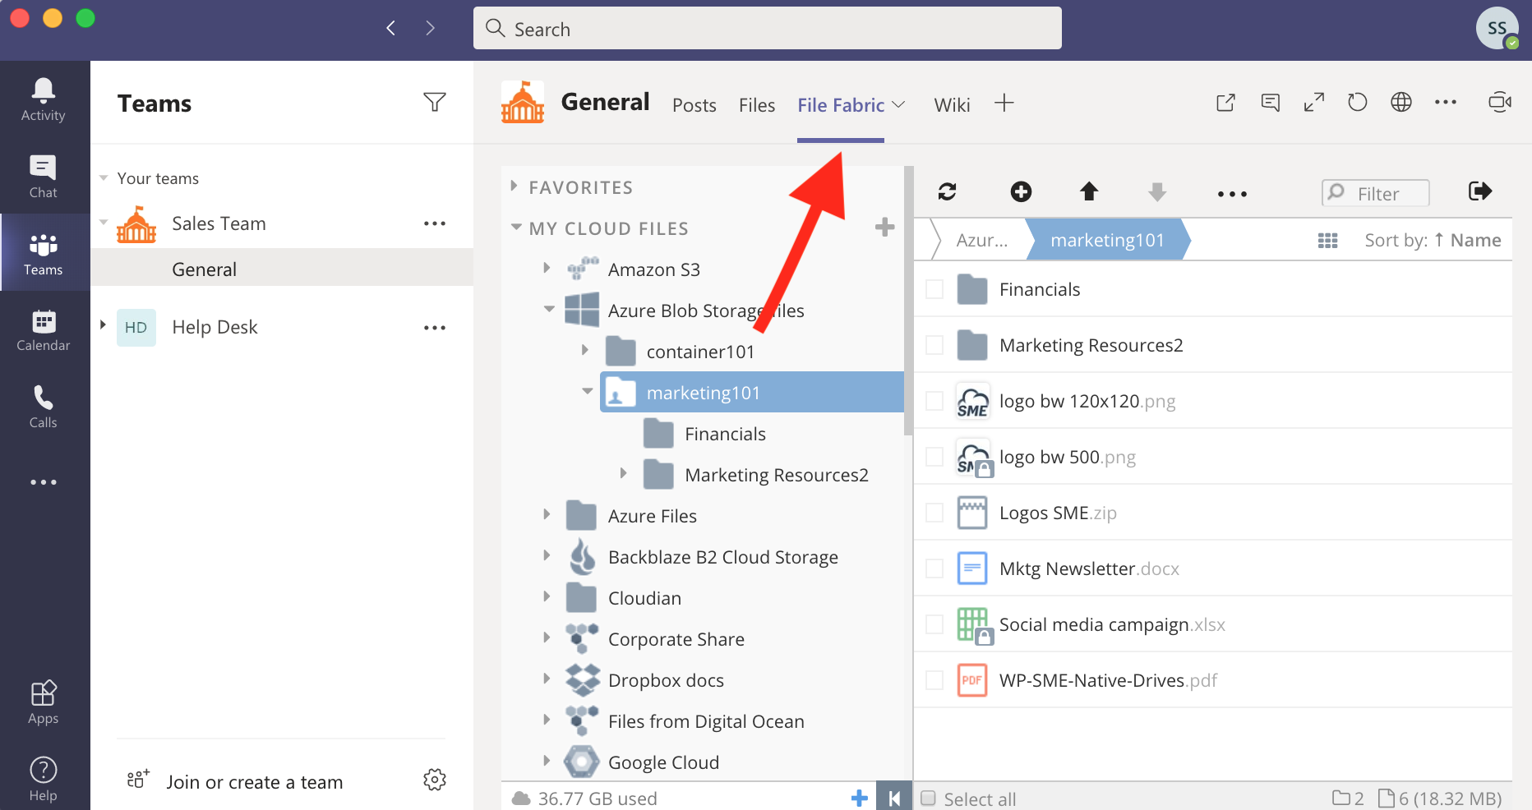Expand the FAVORITES section

pyautogui.click(x=514, y=186)
